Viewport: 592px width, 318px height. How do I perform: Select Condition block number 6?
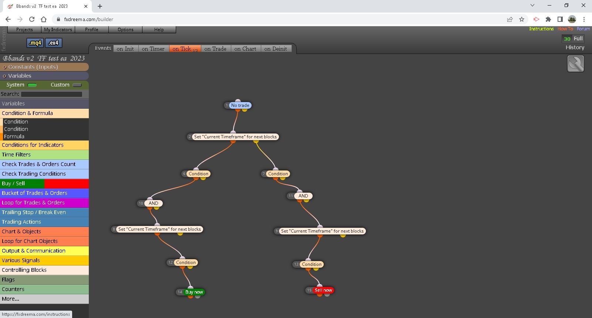(198, 174)
